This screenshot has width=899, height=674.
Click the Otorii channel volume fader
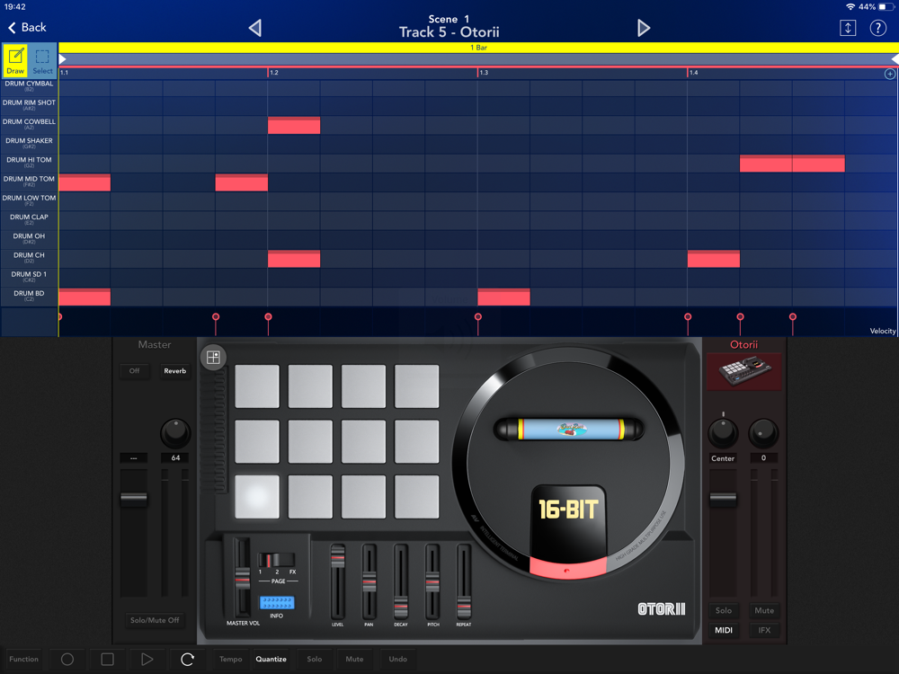(723, 499)
